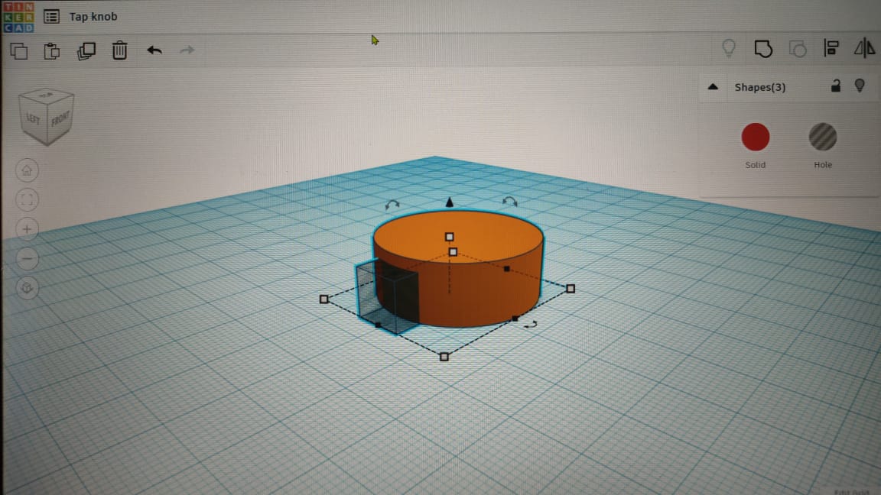Select the bottom corner white resize handle

coord(444,357)
